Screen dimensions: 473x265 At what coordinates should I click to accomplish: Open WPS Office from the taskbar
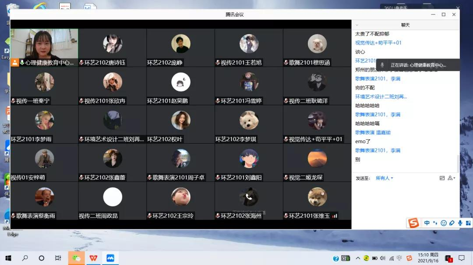coord(93,258)
